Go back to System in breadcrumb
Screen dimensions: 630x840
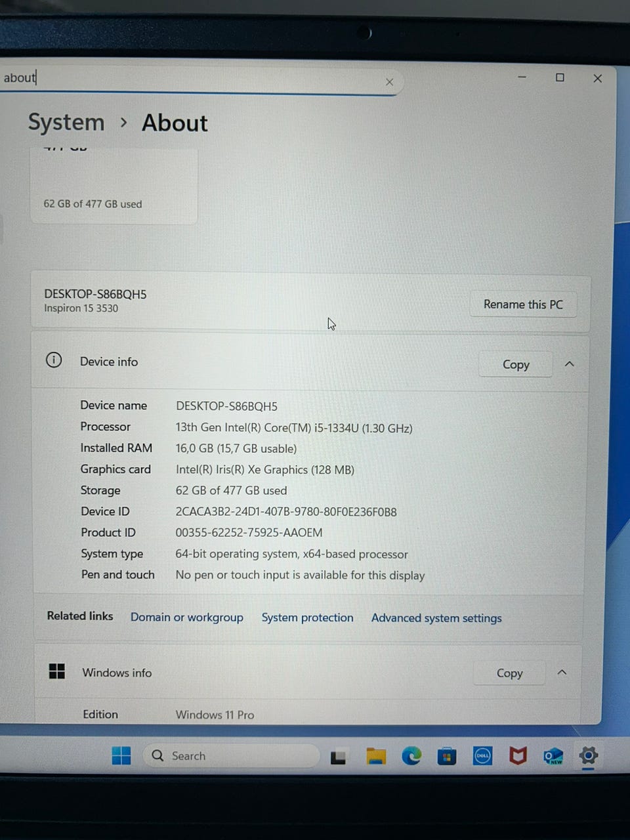tap(66, 123)
